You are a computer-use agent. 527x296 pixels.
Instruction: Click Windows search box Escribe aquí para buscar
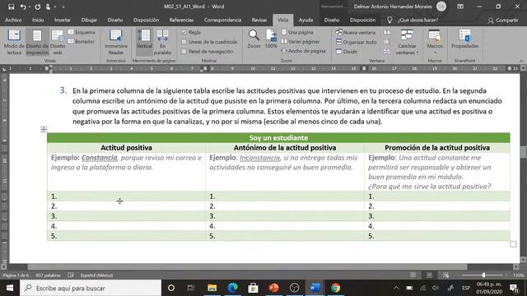(91, 288)
